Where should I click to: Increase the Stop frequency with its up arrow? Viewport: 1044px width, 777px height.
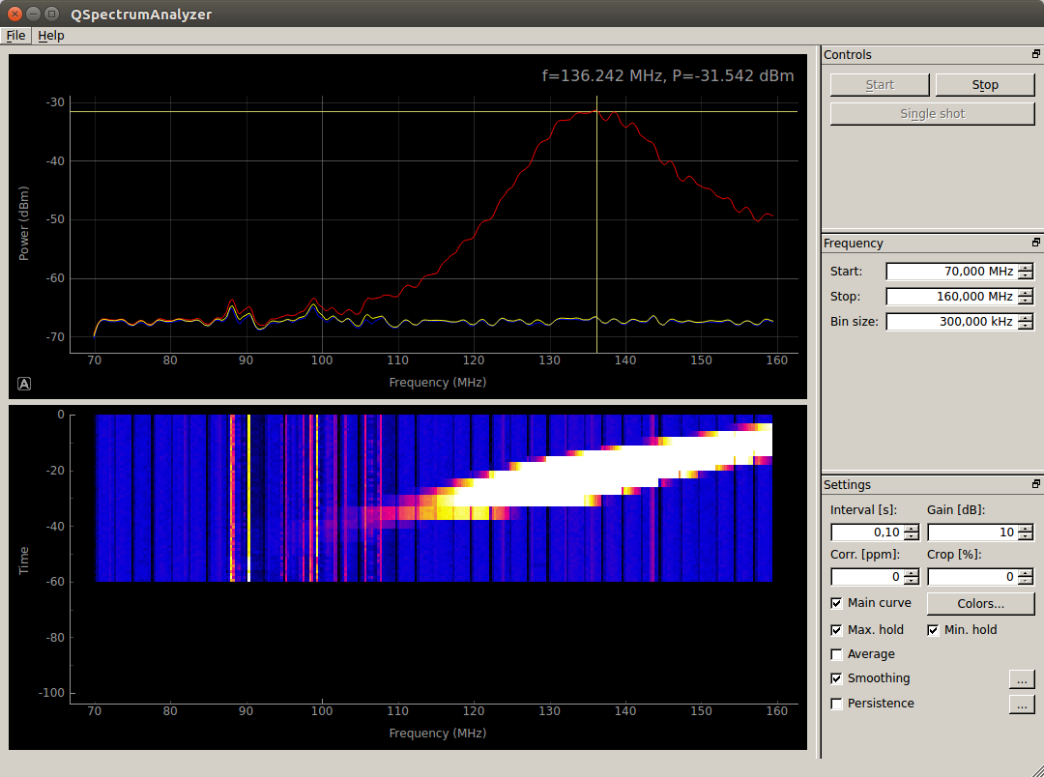tap(1026, 292)
